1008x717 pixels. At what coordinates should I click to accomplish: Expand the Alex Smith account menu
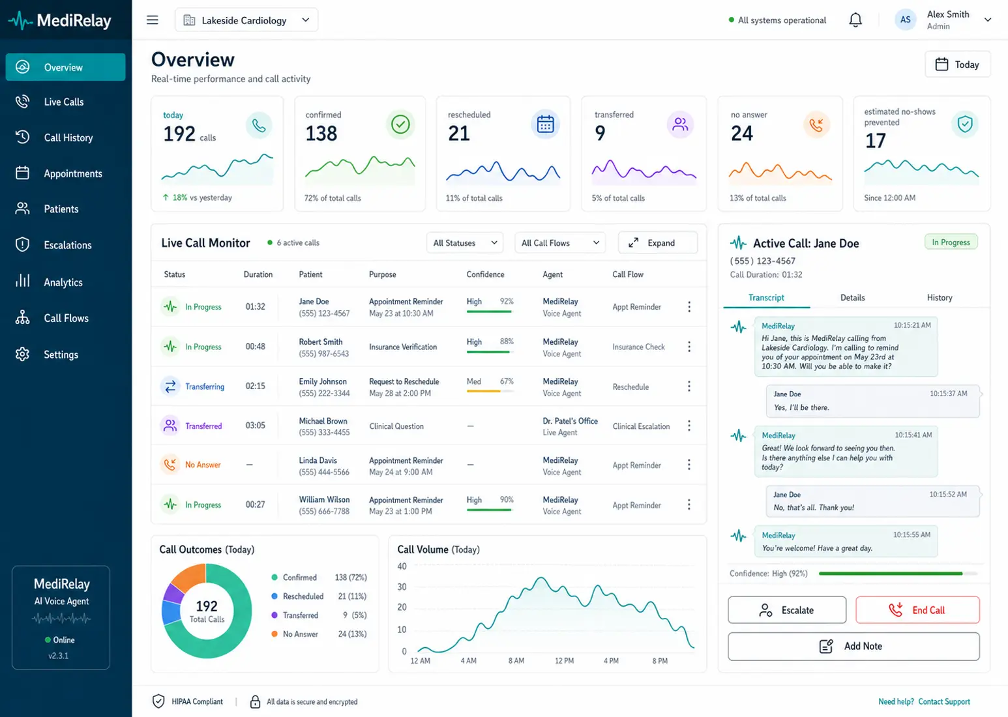coord(988,20)
